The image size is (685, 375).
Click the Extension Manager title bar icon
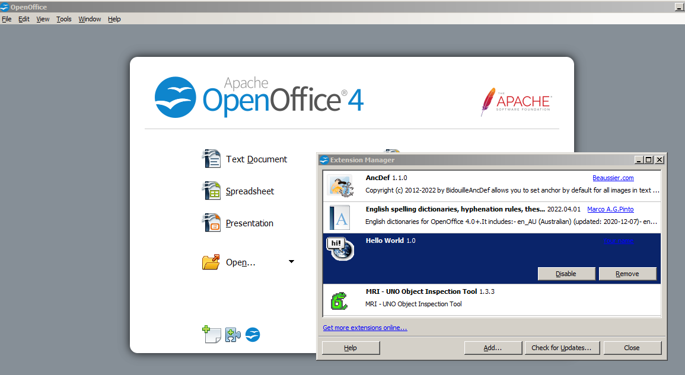[x=324, y=160]
